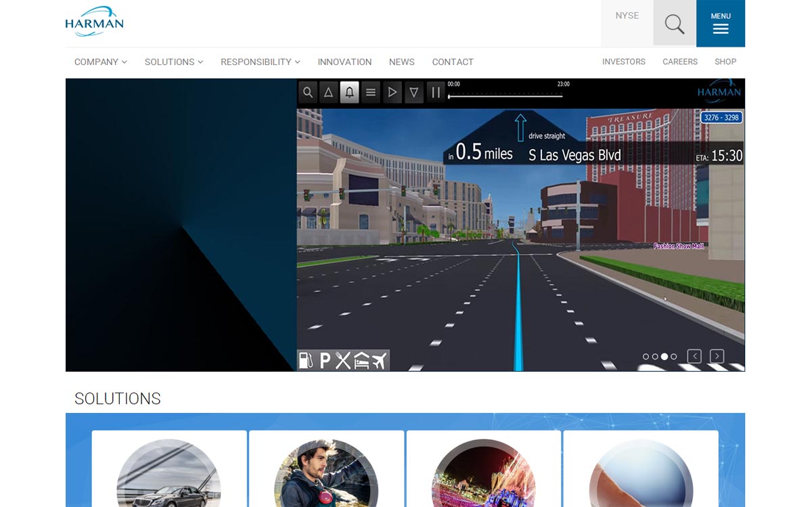This screenshot has width=812, height=507.
Task: Click the parking P icon on the map
Action: pyautogui.click(x=325, y=360)
